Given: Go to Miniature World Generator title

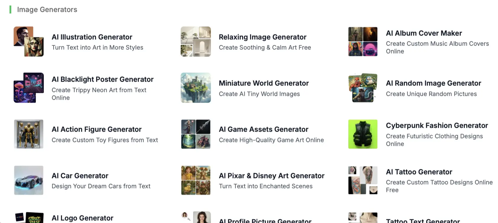Looking at the screenshot, I should (263, 83).
